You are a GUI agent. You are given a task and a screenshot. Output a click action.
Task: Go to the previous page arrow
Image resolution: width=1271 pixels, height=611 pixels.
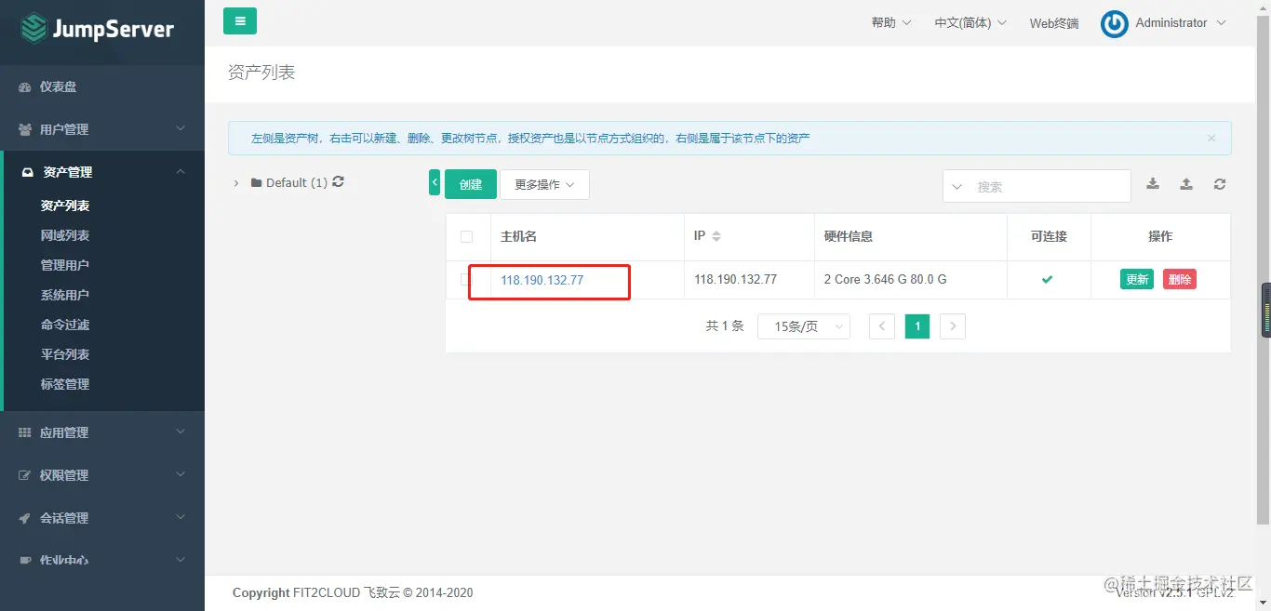pyautogui.click(x=882, y=326)
